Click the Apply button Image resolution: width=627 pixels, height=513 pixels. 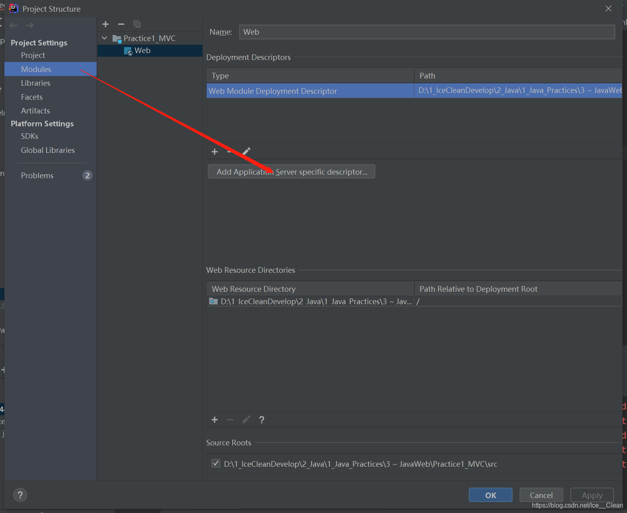(592, 495)
